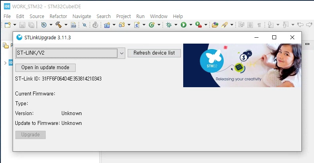The image size is (314, 163).
Task: Click Refresh device list button
Action: click(154, 53)
